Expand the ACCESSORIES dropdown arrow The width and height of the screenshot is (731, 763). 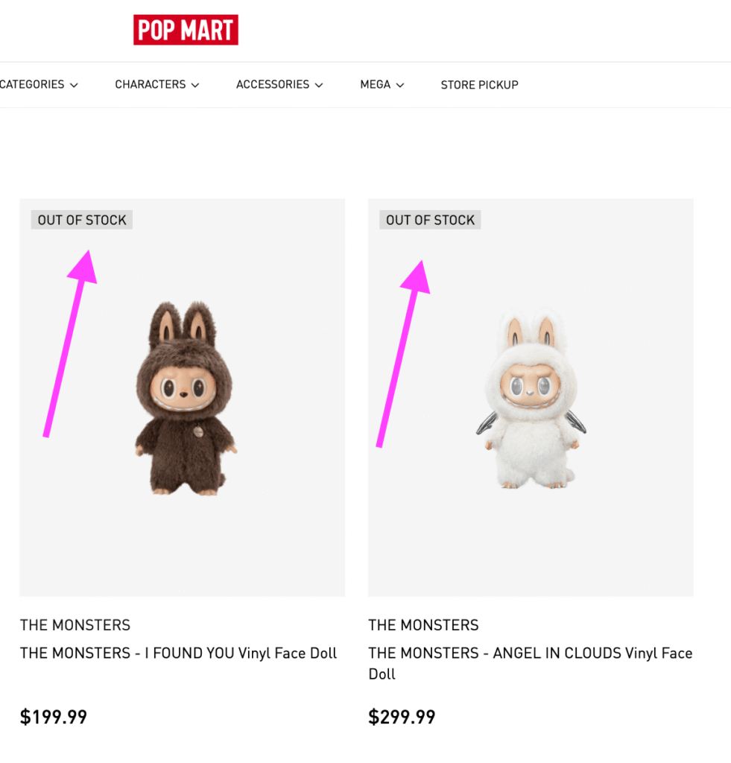coord(319,86)
